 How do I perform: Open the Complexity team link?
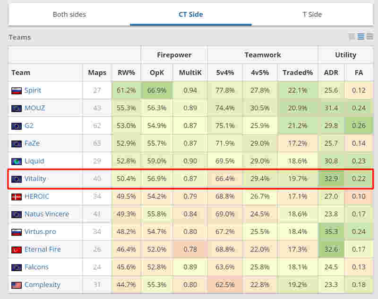(43, 285)
